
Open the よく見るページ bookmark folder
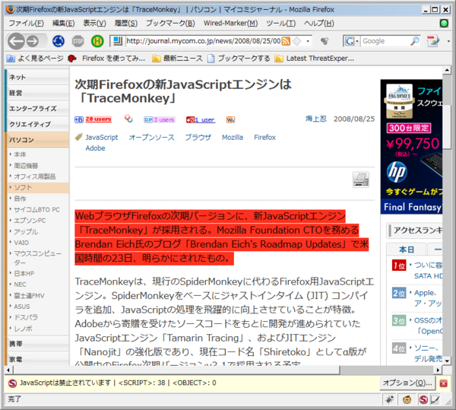[35, 59]
